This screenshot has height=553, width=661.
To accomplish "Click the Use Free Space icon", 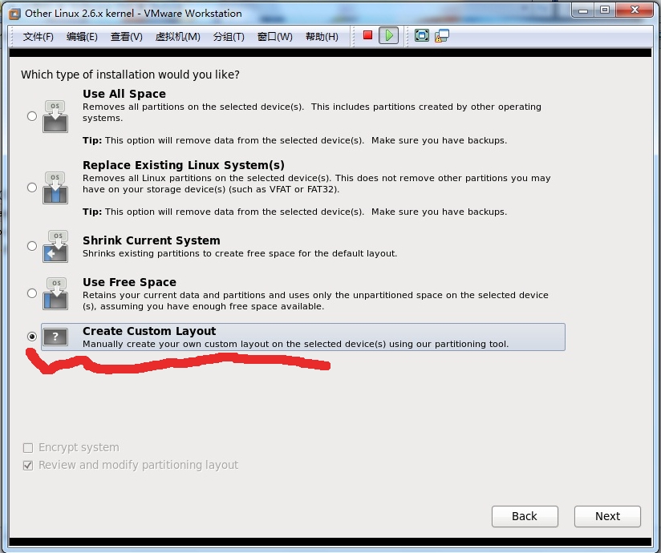I will point(55,293).
